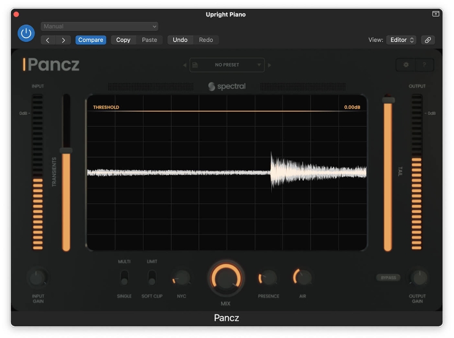
Task: Open Pancz settings gear
Action: tap(406, 65)
